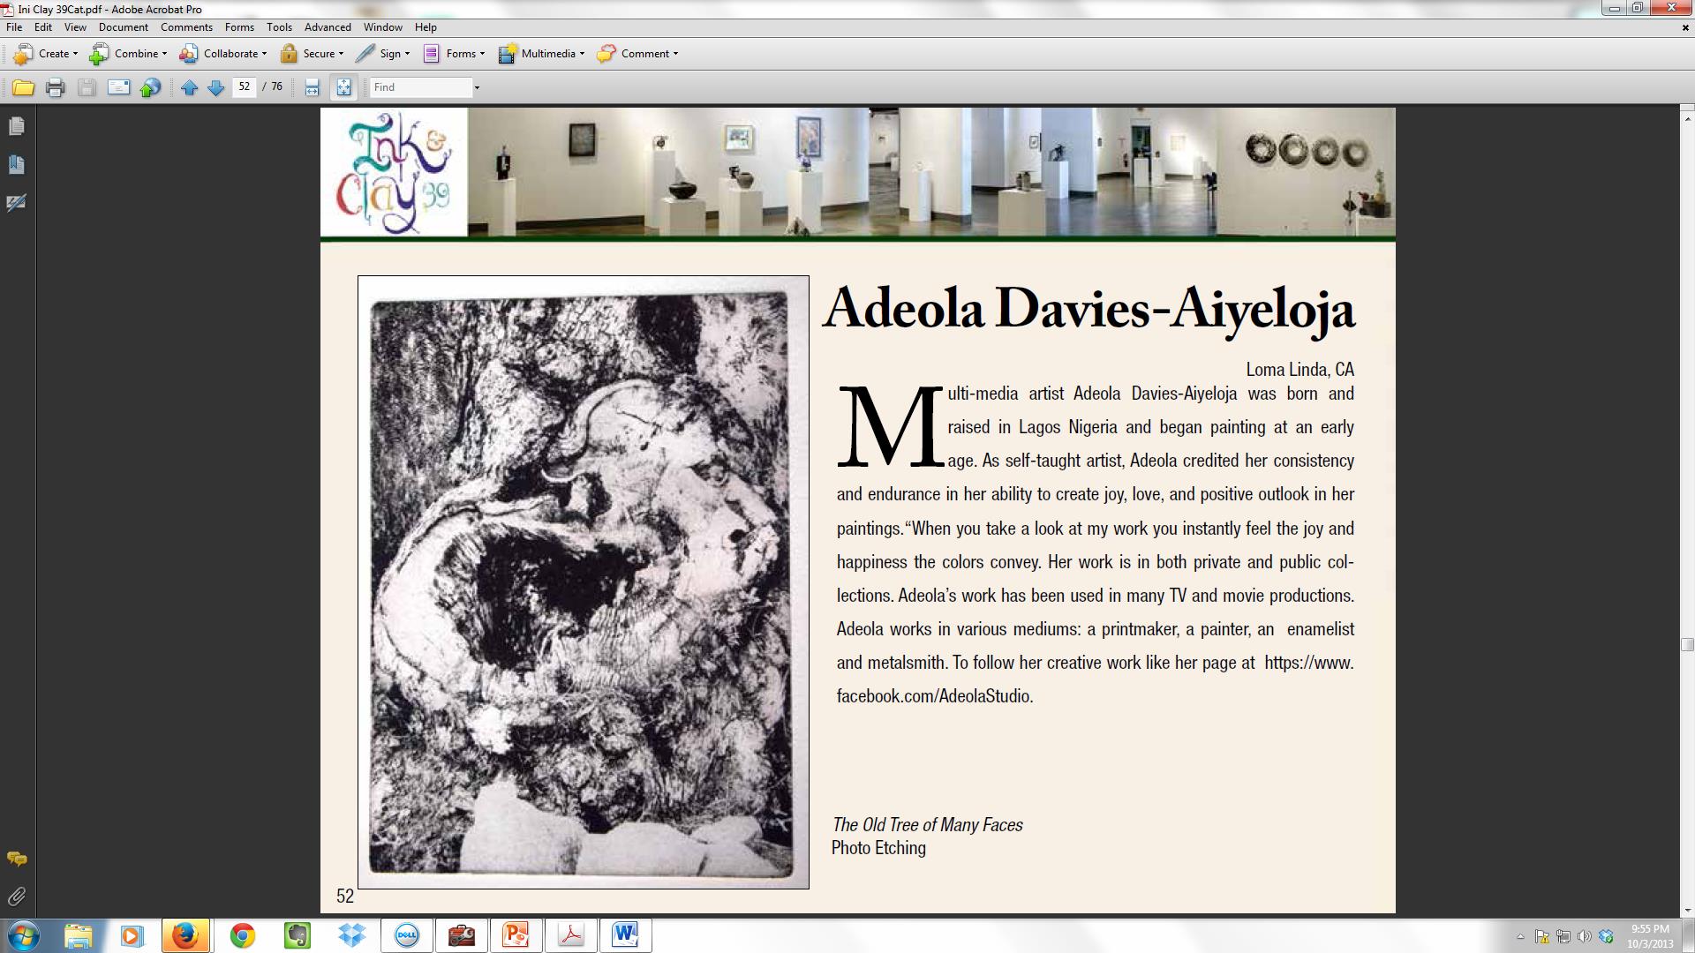The width and height of the screenshot is (1695, 953).
Task: Switch to Adobe Acrobat taskbar icon
Action: coord(570,935)
